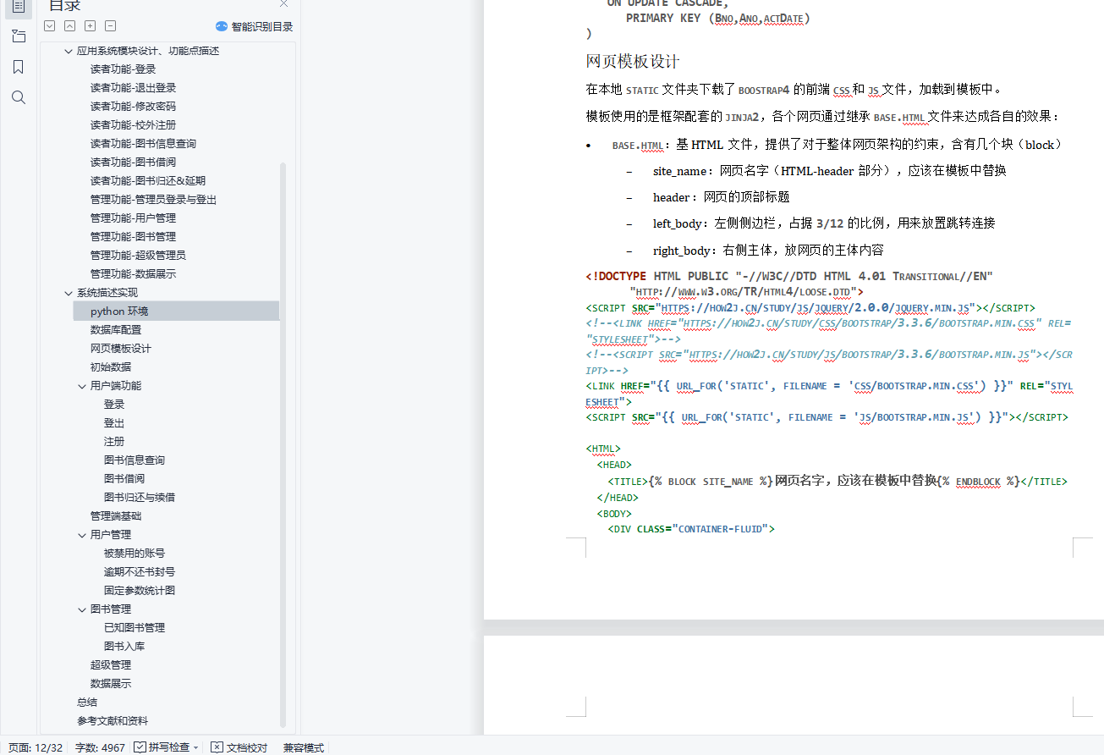Select 图书入库 in the outline
The width and height of the screenshot is (1104, 755).
click(x=124, y=647)
